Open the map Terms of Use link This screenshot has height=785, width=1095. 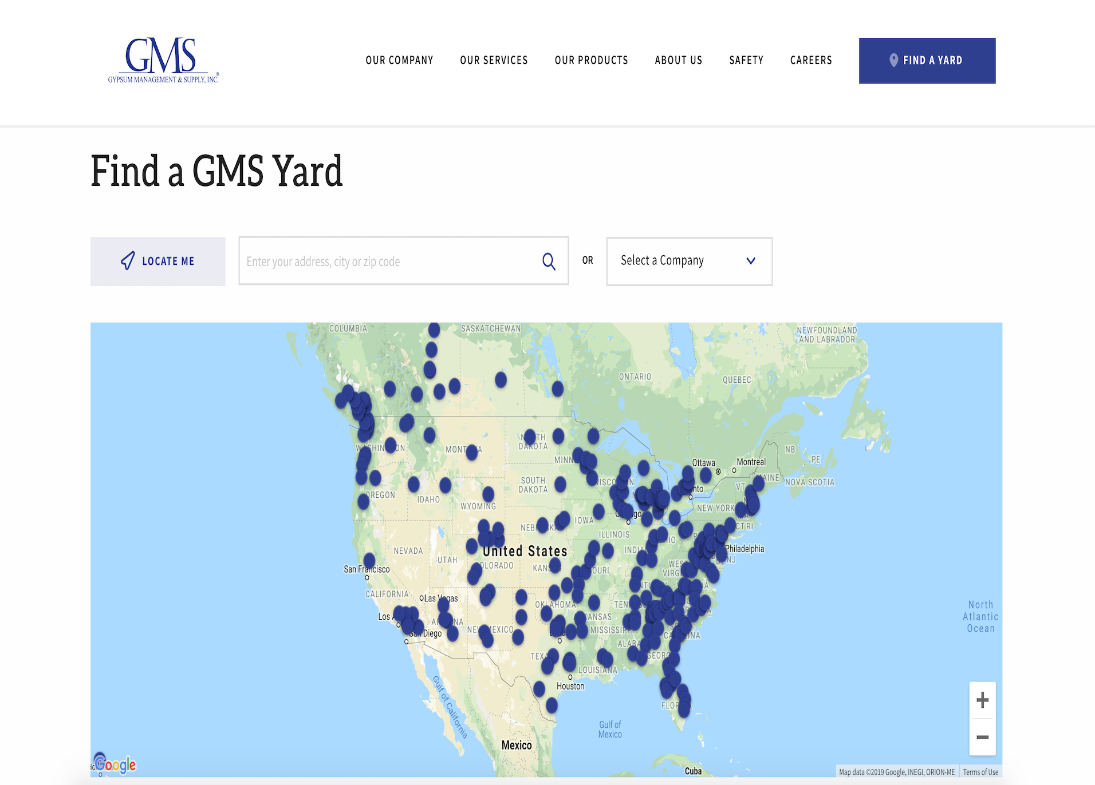980,772
